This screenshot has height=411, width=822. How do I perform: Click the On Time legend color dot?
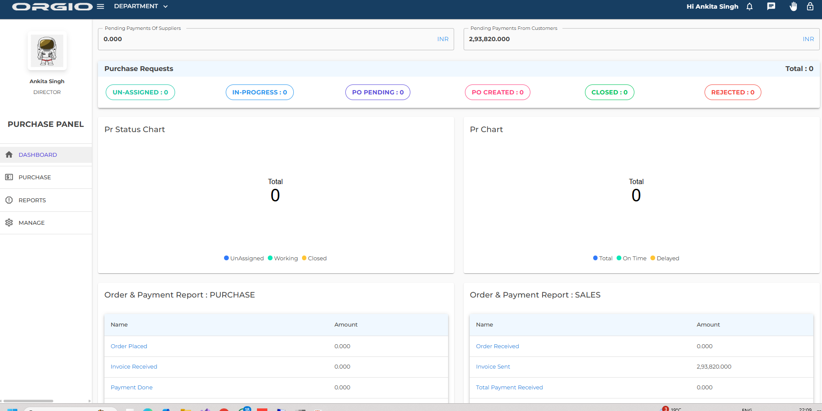[x=619, y=258]
